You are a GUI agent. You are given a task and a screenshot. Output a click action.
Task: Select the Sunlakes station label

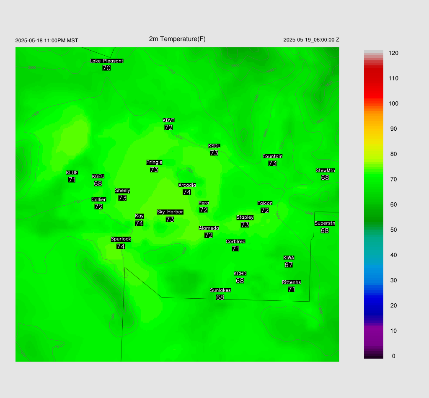[x=220, y=290]
